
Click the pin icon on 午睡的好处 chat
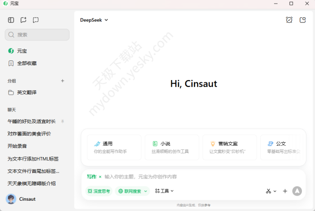(x=63, y=121)
